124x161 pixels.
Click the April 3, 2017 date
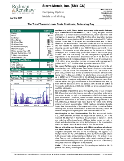tap(16, 18)
